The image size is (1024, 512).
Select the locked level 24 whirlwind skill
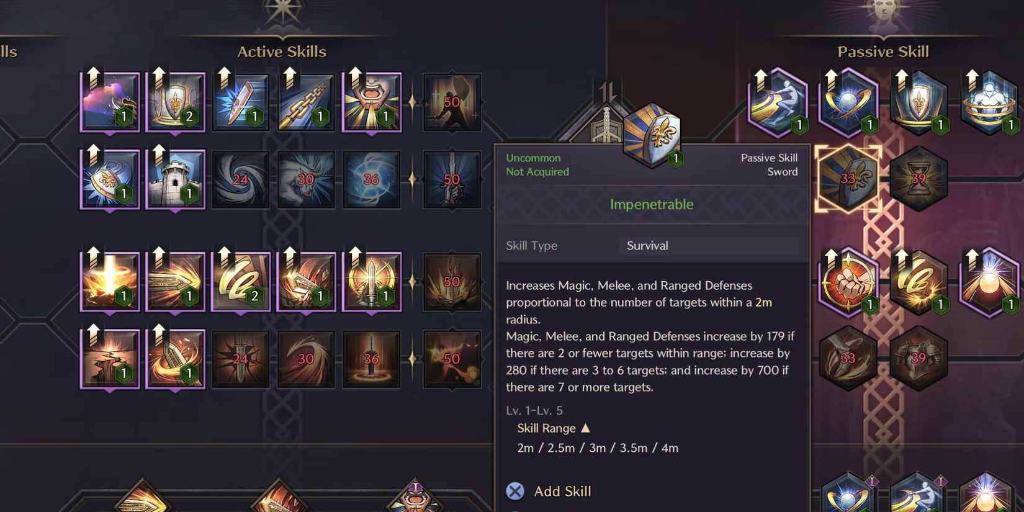point(241,179)
